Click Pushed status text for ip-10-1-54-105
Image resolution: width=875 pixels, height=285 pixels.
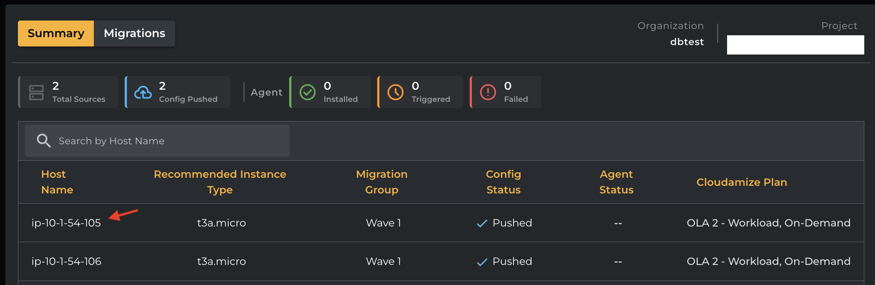pos(512,223)
